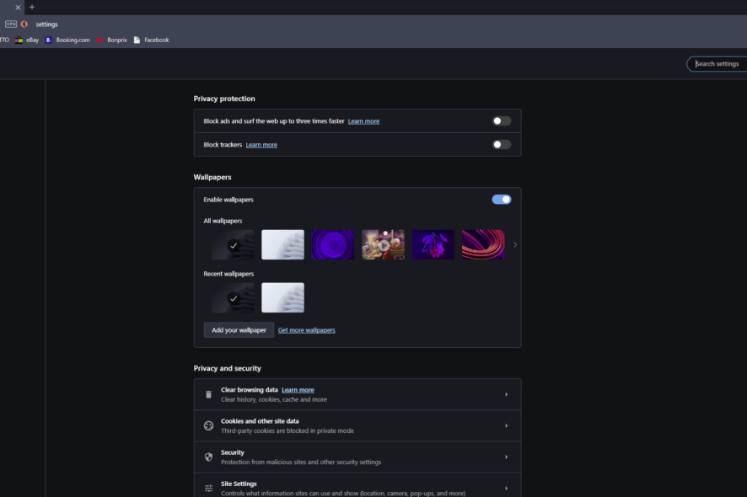747x497 pixels.
Task: Open the Booking.com bookmark
Action: (67, 40)
